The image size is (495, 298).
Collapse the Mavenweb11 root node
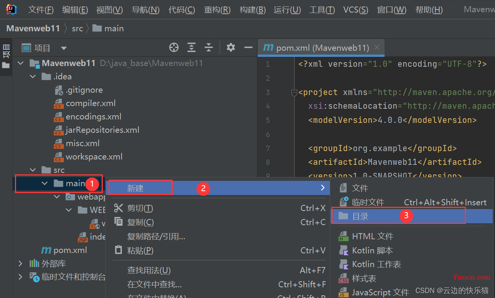(20, 63)
